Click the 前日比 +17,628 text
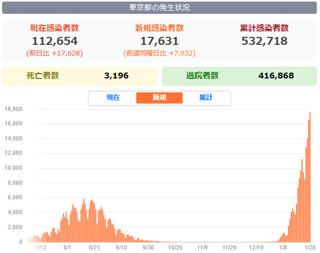Screen dimensions: 320x253 (54, 53)
